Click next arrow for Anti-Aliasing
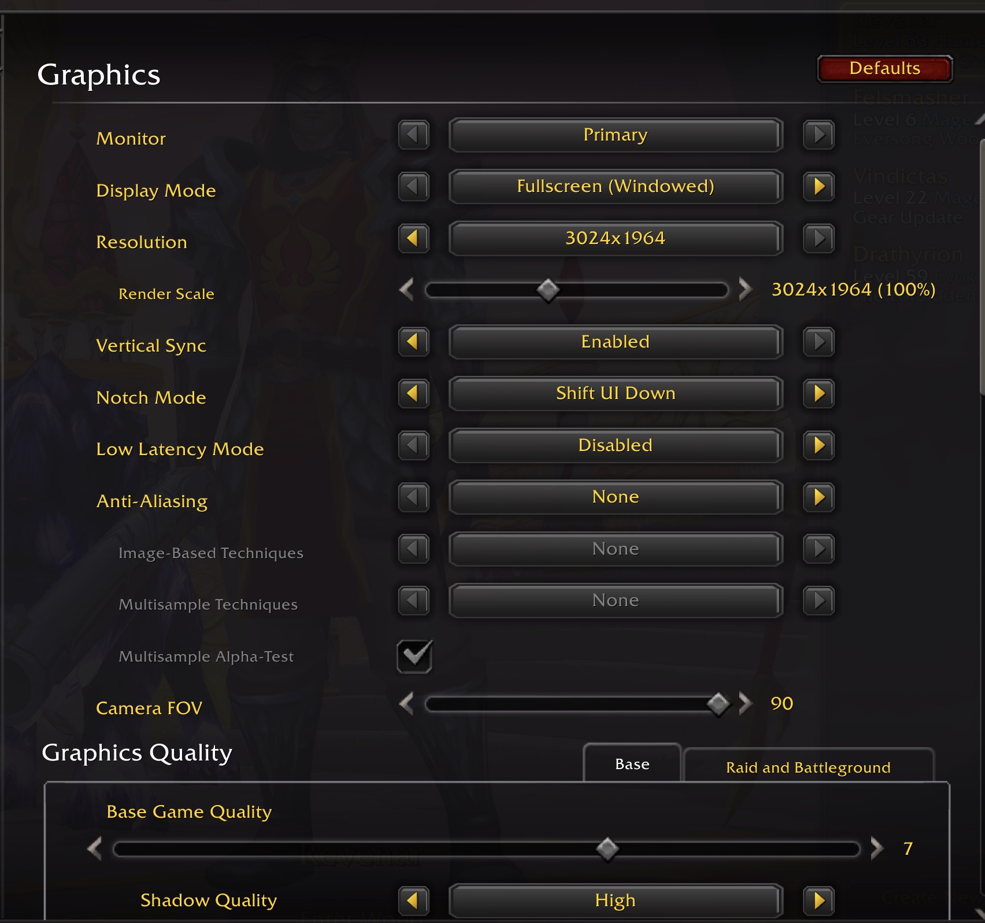 (x=819, y=497)
